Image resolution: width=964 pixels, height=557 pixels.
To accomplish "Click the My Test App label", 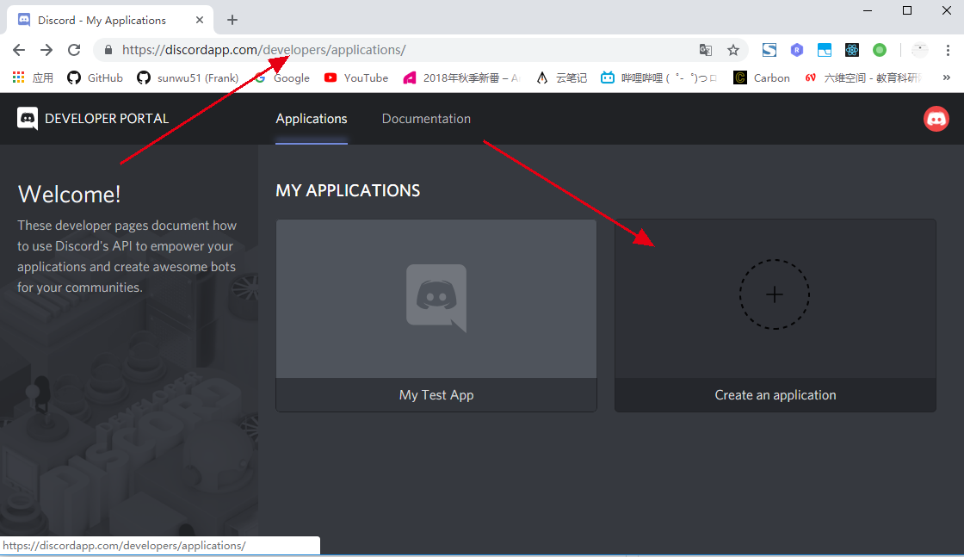I will click(x=436, y=395).
